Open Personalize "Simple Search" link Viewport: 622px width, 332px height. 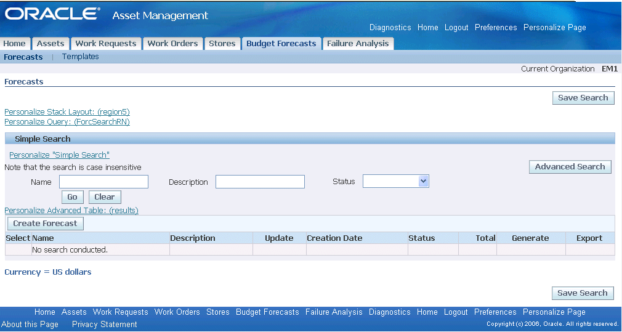pos(60,155)
